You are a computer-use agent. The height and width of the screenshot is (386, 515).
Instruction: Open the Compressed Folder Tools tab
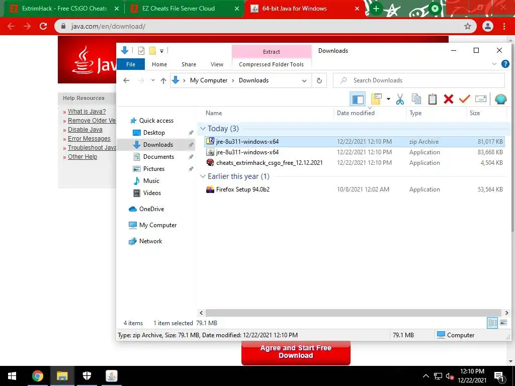pos(271,64)
